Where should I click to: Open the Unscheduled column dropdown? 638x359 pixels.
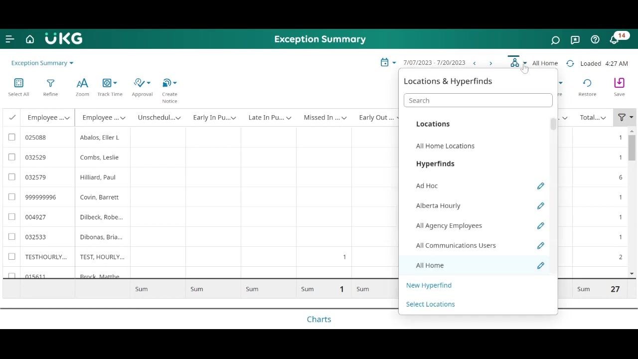coord(178,118)
